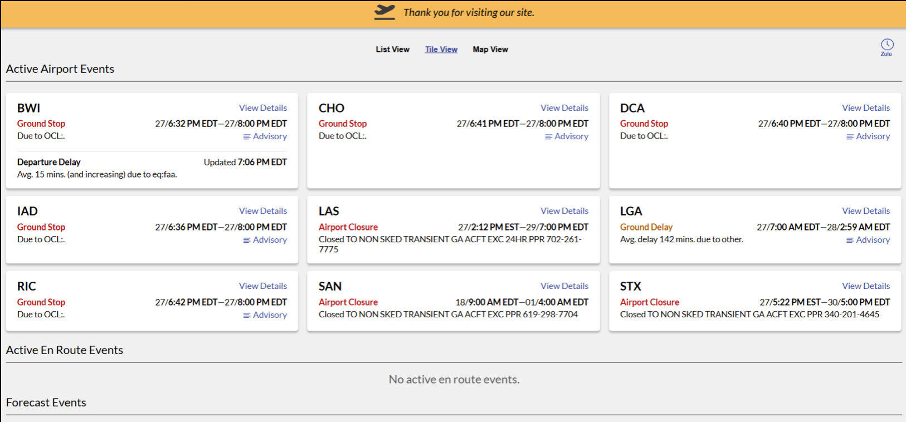Click Airport Closure label on STX card
Screen dimensions: 906x422
click(650, 302)
